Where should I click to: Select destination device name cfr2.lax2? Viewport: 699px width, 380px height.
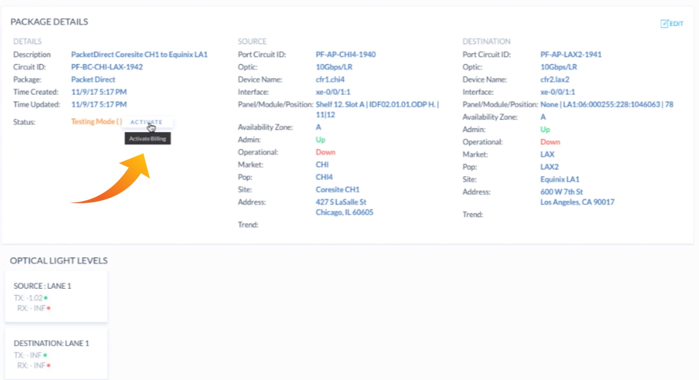555,79
